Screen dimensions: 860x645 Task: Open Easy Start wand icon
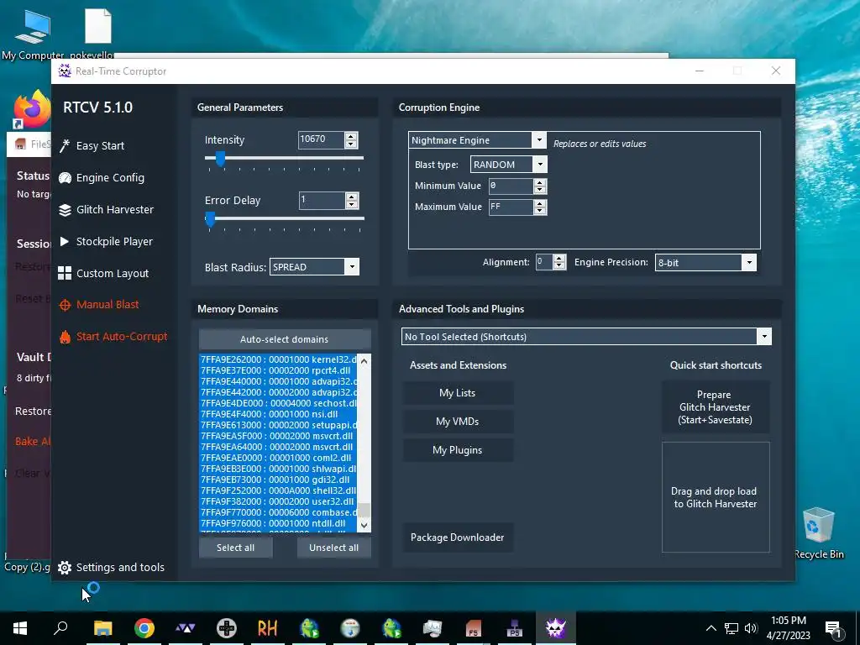coord(65,146)
